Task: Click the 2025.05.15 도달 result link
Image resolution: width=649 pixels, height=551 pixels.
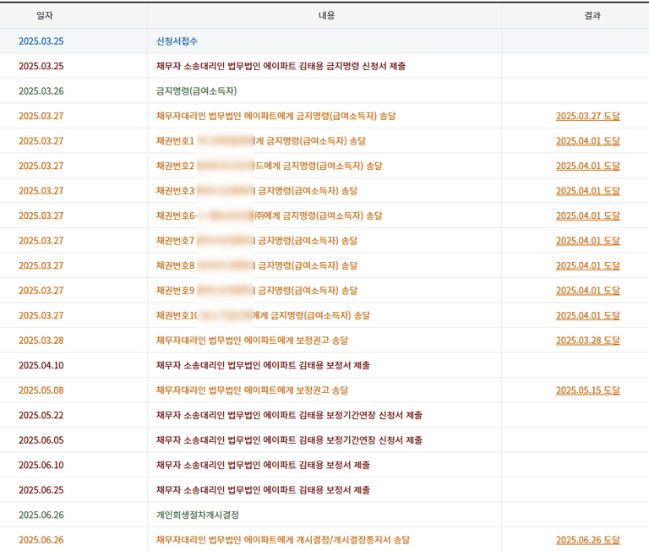Action: point(587,390)
